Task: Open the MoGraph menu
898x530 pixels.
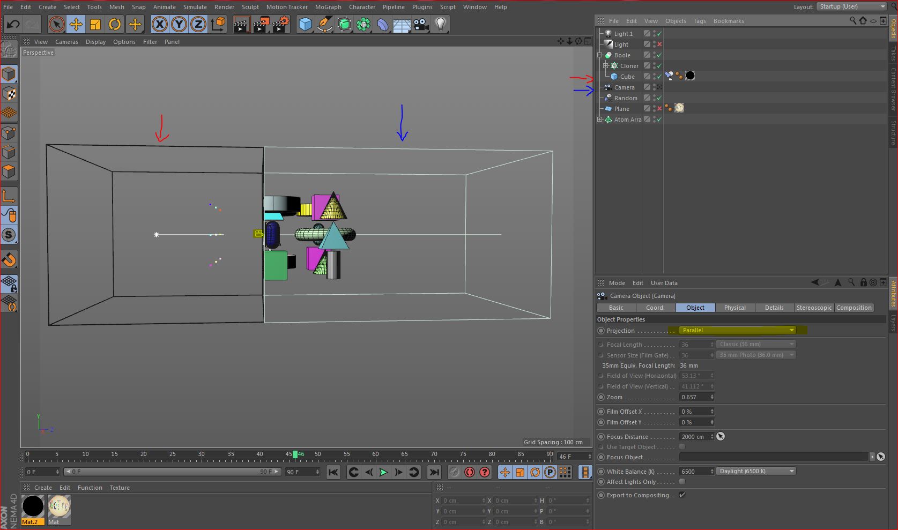Action: click(328, 7)
